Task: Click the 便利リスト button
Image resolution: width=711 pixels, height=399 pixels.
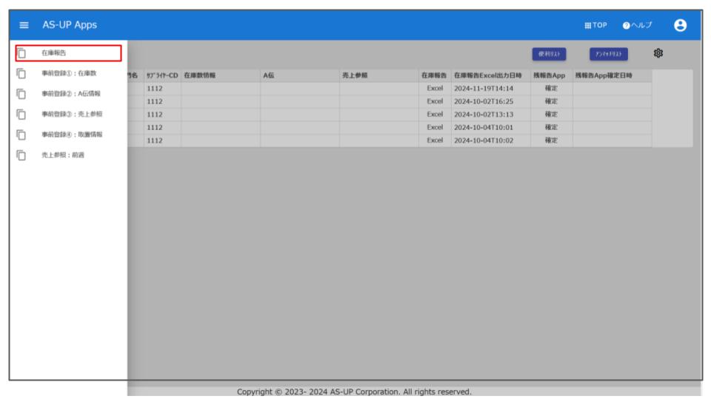Action: coord(549,54)
